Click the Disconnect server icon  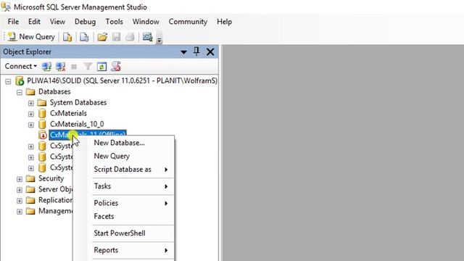coord(61,67)
